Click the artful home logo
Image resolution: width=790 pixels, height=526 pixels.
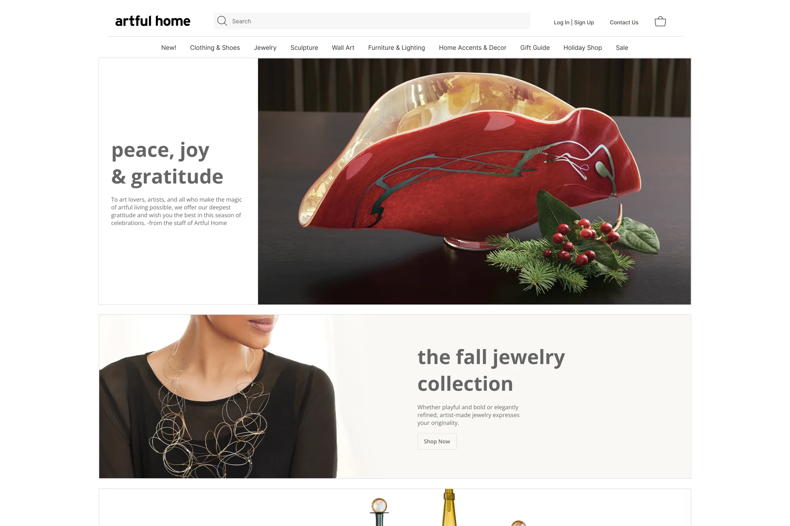coord(153,21)
